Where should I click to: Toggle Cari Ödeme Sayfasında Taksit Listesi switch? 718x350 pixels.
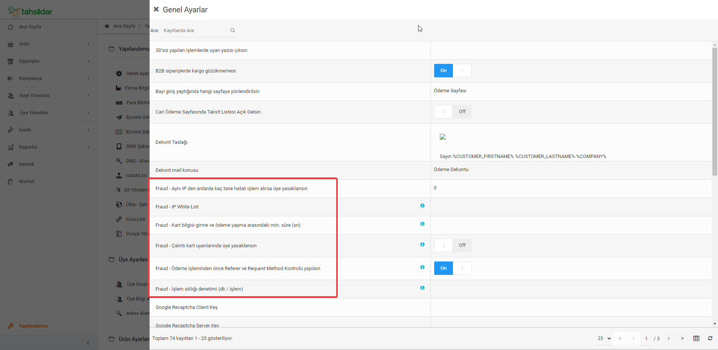pyautogui.click(x=452, y=112)
